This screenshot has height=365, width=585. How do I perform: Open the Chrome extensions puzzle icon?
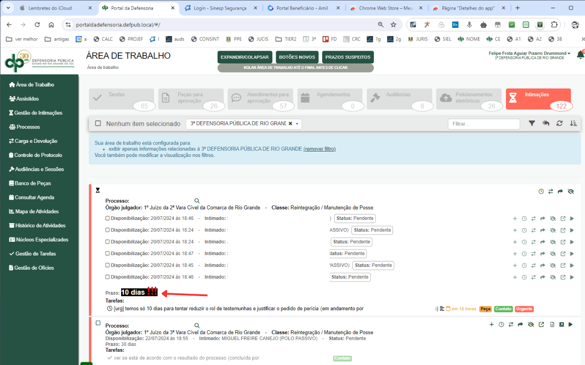[x=554, y=25]
